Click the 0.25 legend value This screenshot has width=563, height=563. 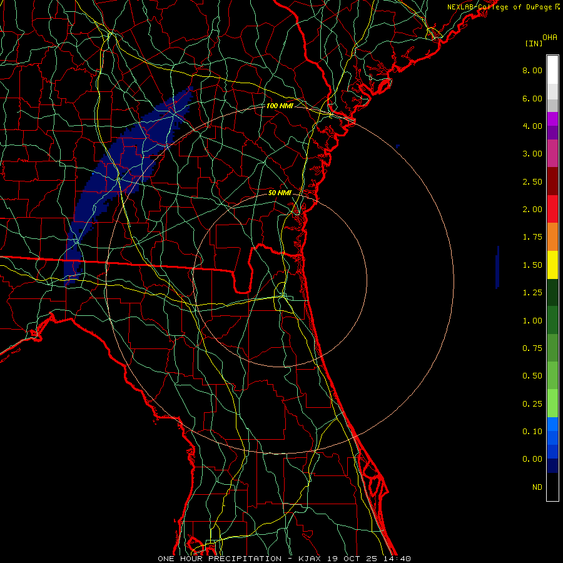532,404
